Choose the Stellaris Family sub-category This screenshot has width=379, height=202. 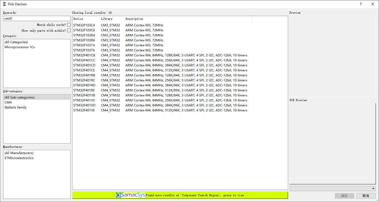click(x=37, y=107)
